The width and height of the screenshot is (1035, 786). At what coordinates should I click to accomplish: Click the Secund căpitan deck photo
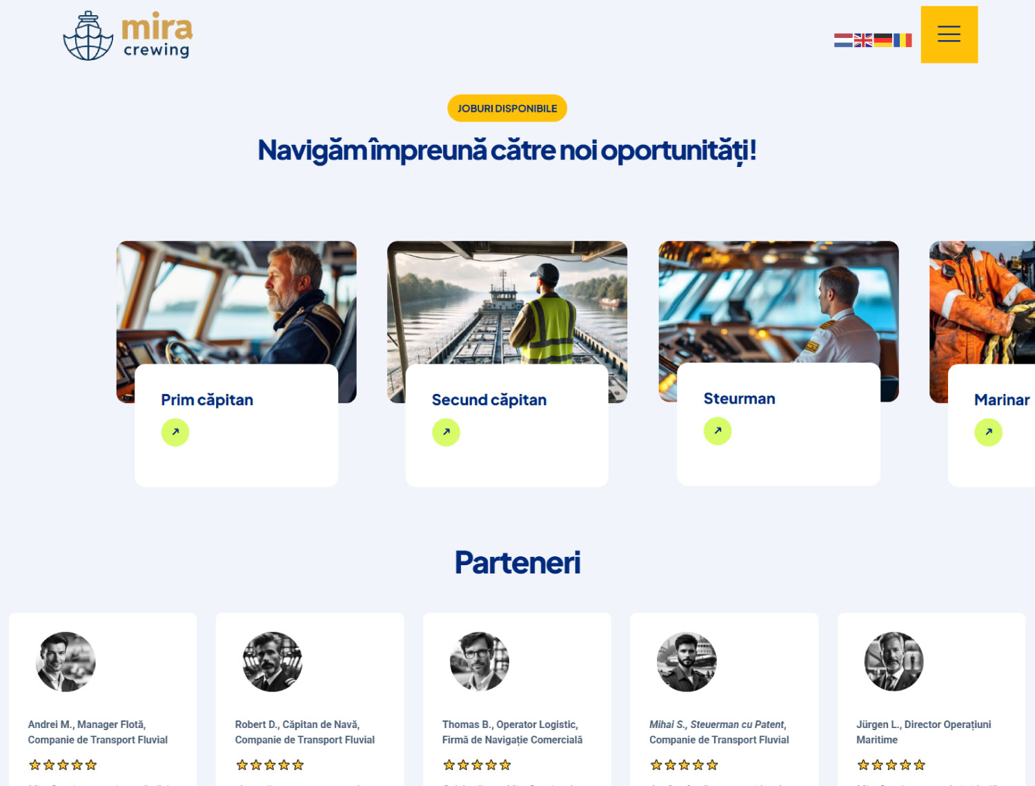[x=507, y=302]
